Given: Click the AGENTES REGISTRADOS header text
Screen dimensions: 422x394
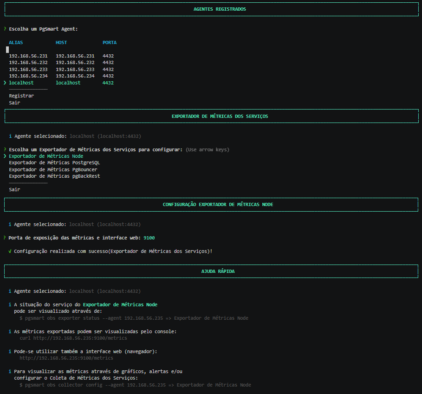Looking at the screenshot, I should click(x=220, y=9).
